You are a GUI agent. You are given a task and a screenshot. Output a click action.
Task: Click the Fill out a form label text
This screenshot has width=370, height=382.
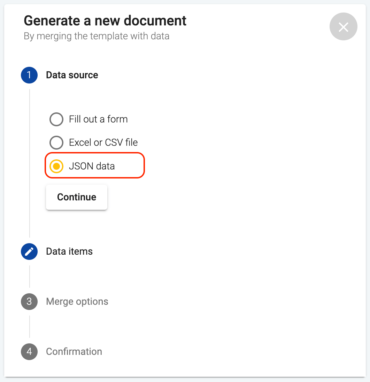click(x=98, y=119)
